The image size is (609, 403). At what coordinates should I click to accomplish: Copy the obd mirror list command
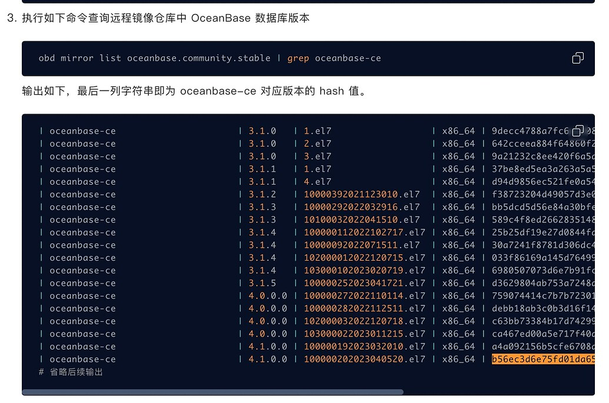(x=578, y=58)
